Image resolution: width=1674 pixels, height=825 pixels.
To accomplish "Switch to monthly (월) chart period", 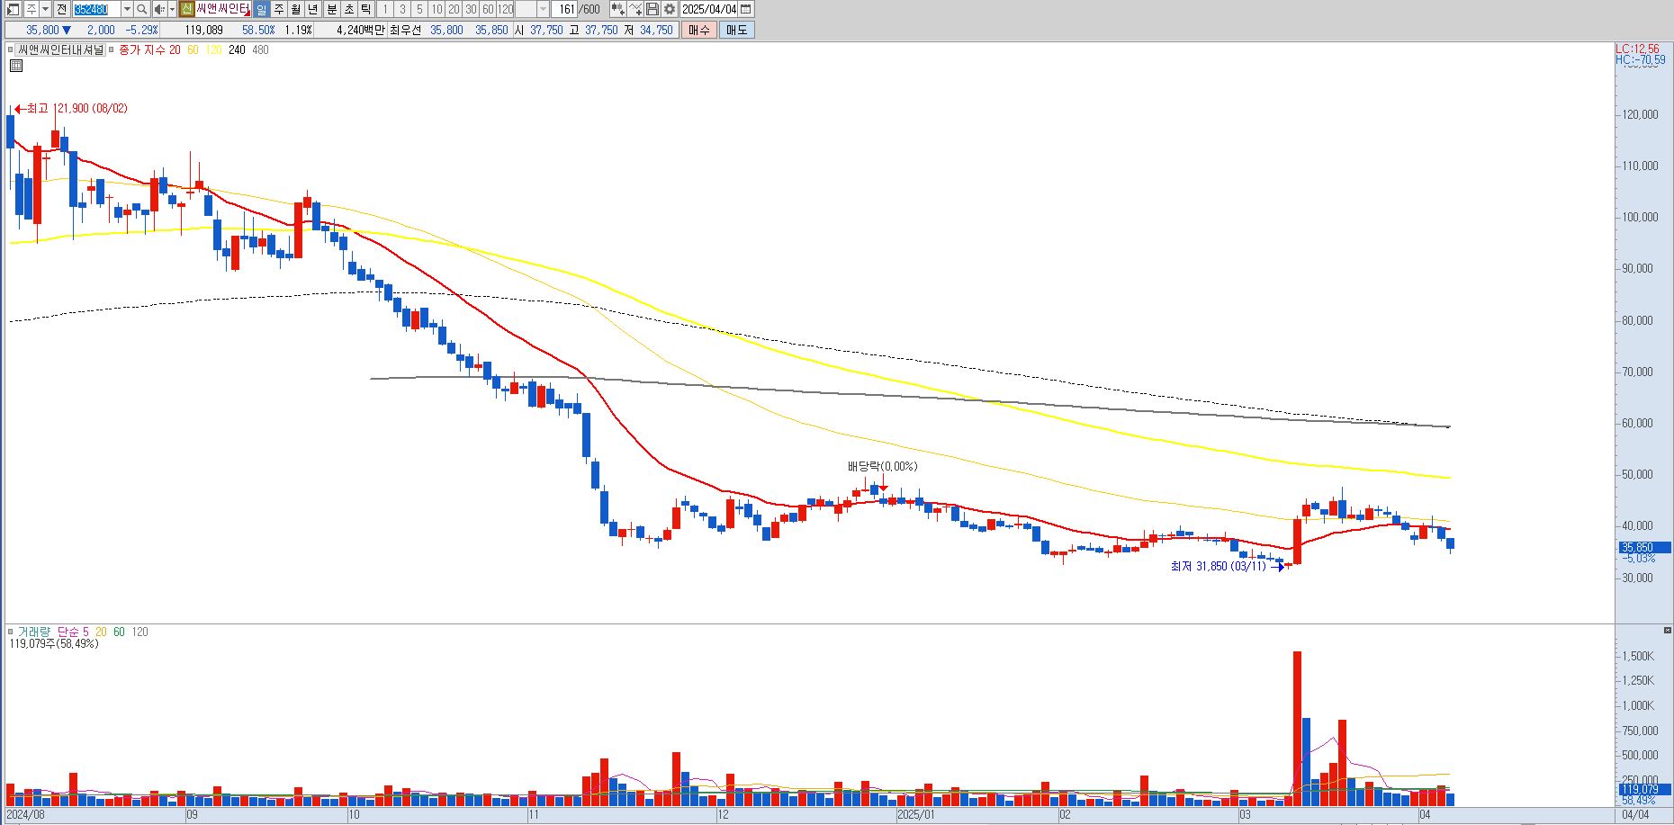I will [x=295, y=9].
